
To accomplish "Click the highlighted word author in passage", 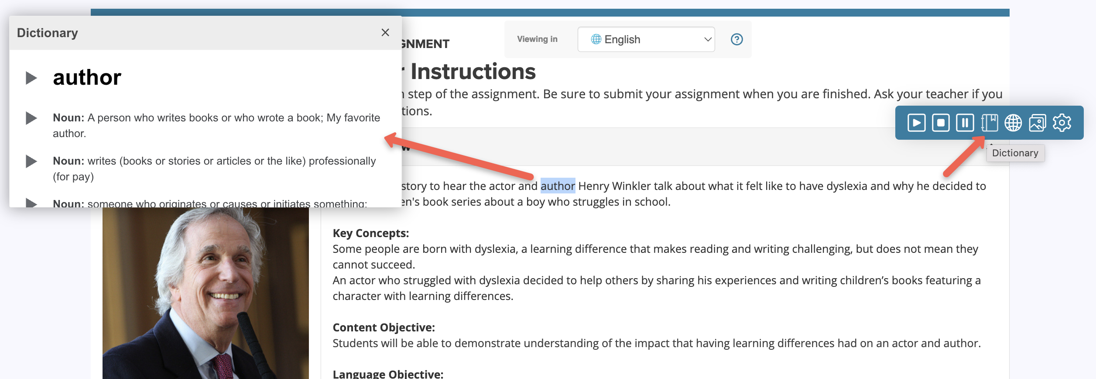I will pos(557,186).
